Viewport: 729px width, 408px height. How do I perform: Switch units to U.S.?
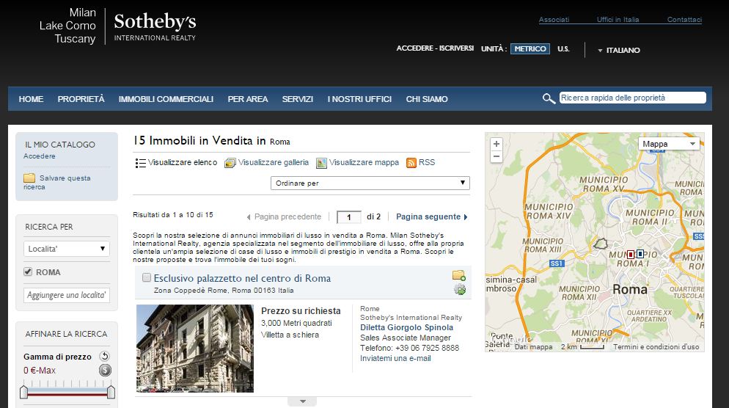(x=563, y=49)
